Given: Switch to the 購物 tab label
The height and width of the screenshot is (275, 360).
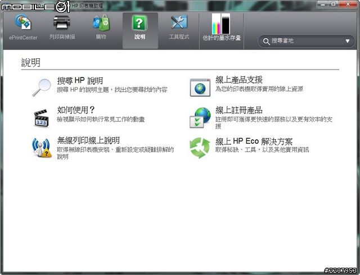Looking at the screenshot, I should click(x=101, y=36).
